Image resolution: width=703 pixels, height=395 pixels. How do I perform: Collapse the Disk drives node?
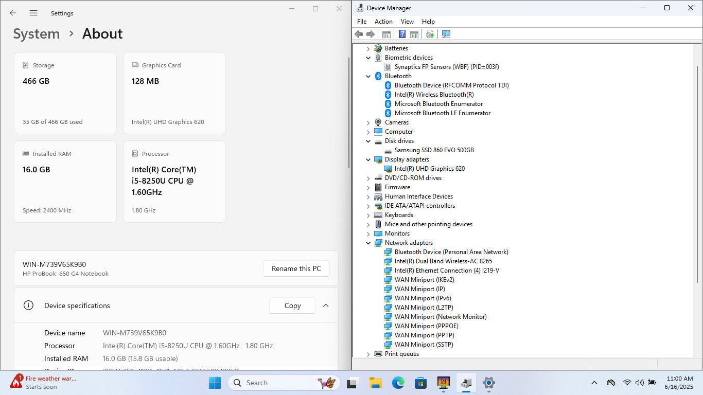point(368,141)
